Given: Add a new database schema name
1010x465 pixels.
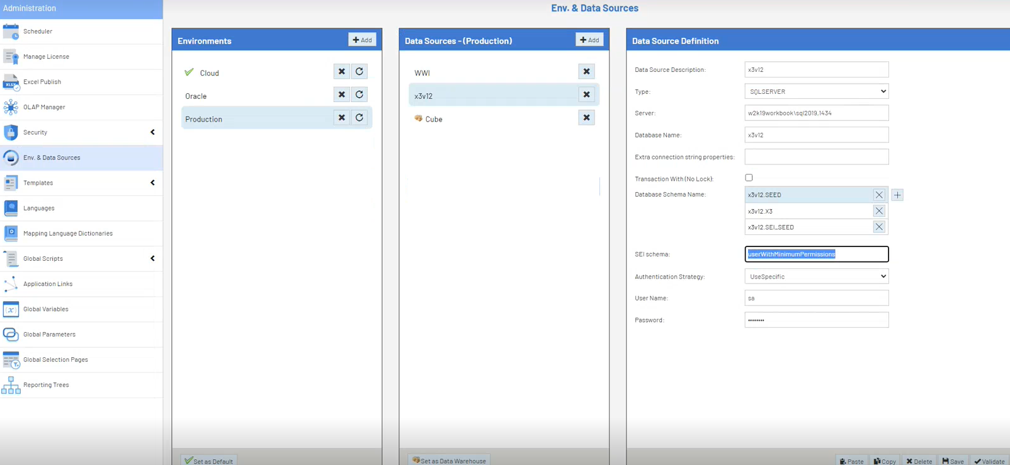Looking at the screenshot, I should pos(897,195).
